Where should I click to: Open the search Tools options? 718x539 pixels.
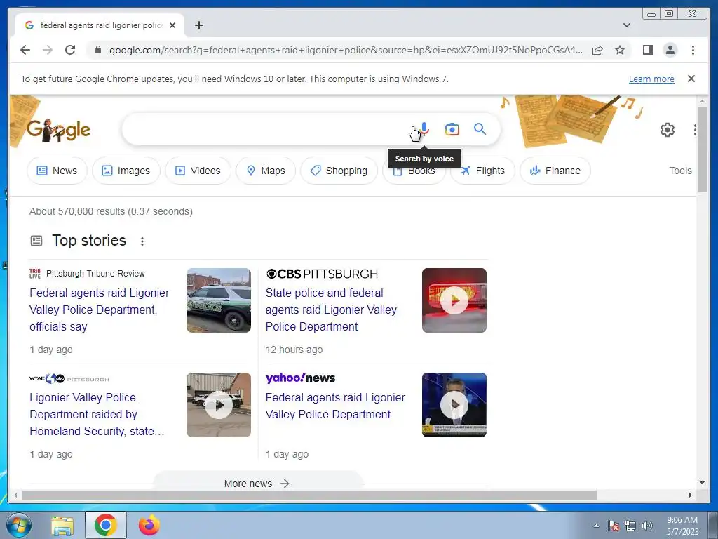[x=680, y=171]
